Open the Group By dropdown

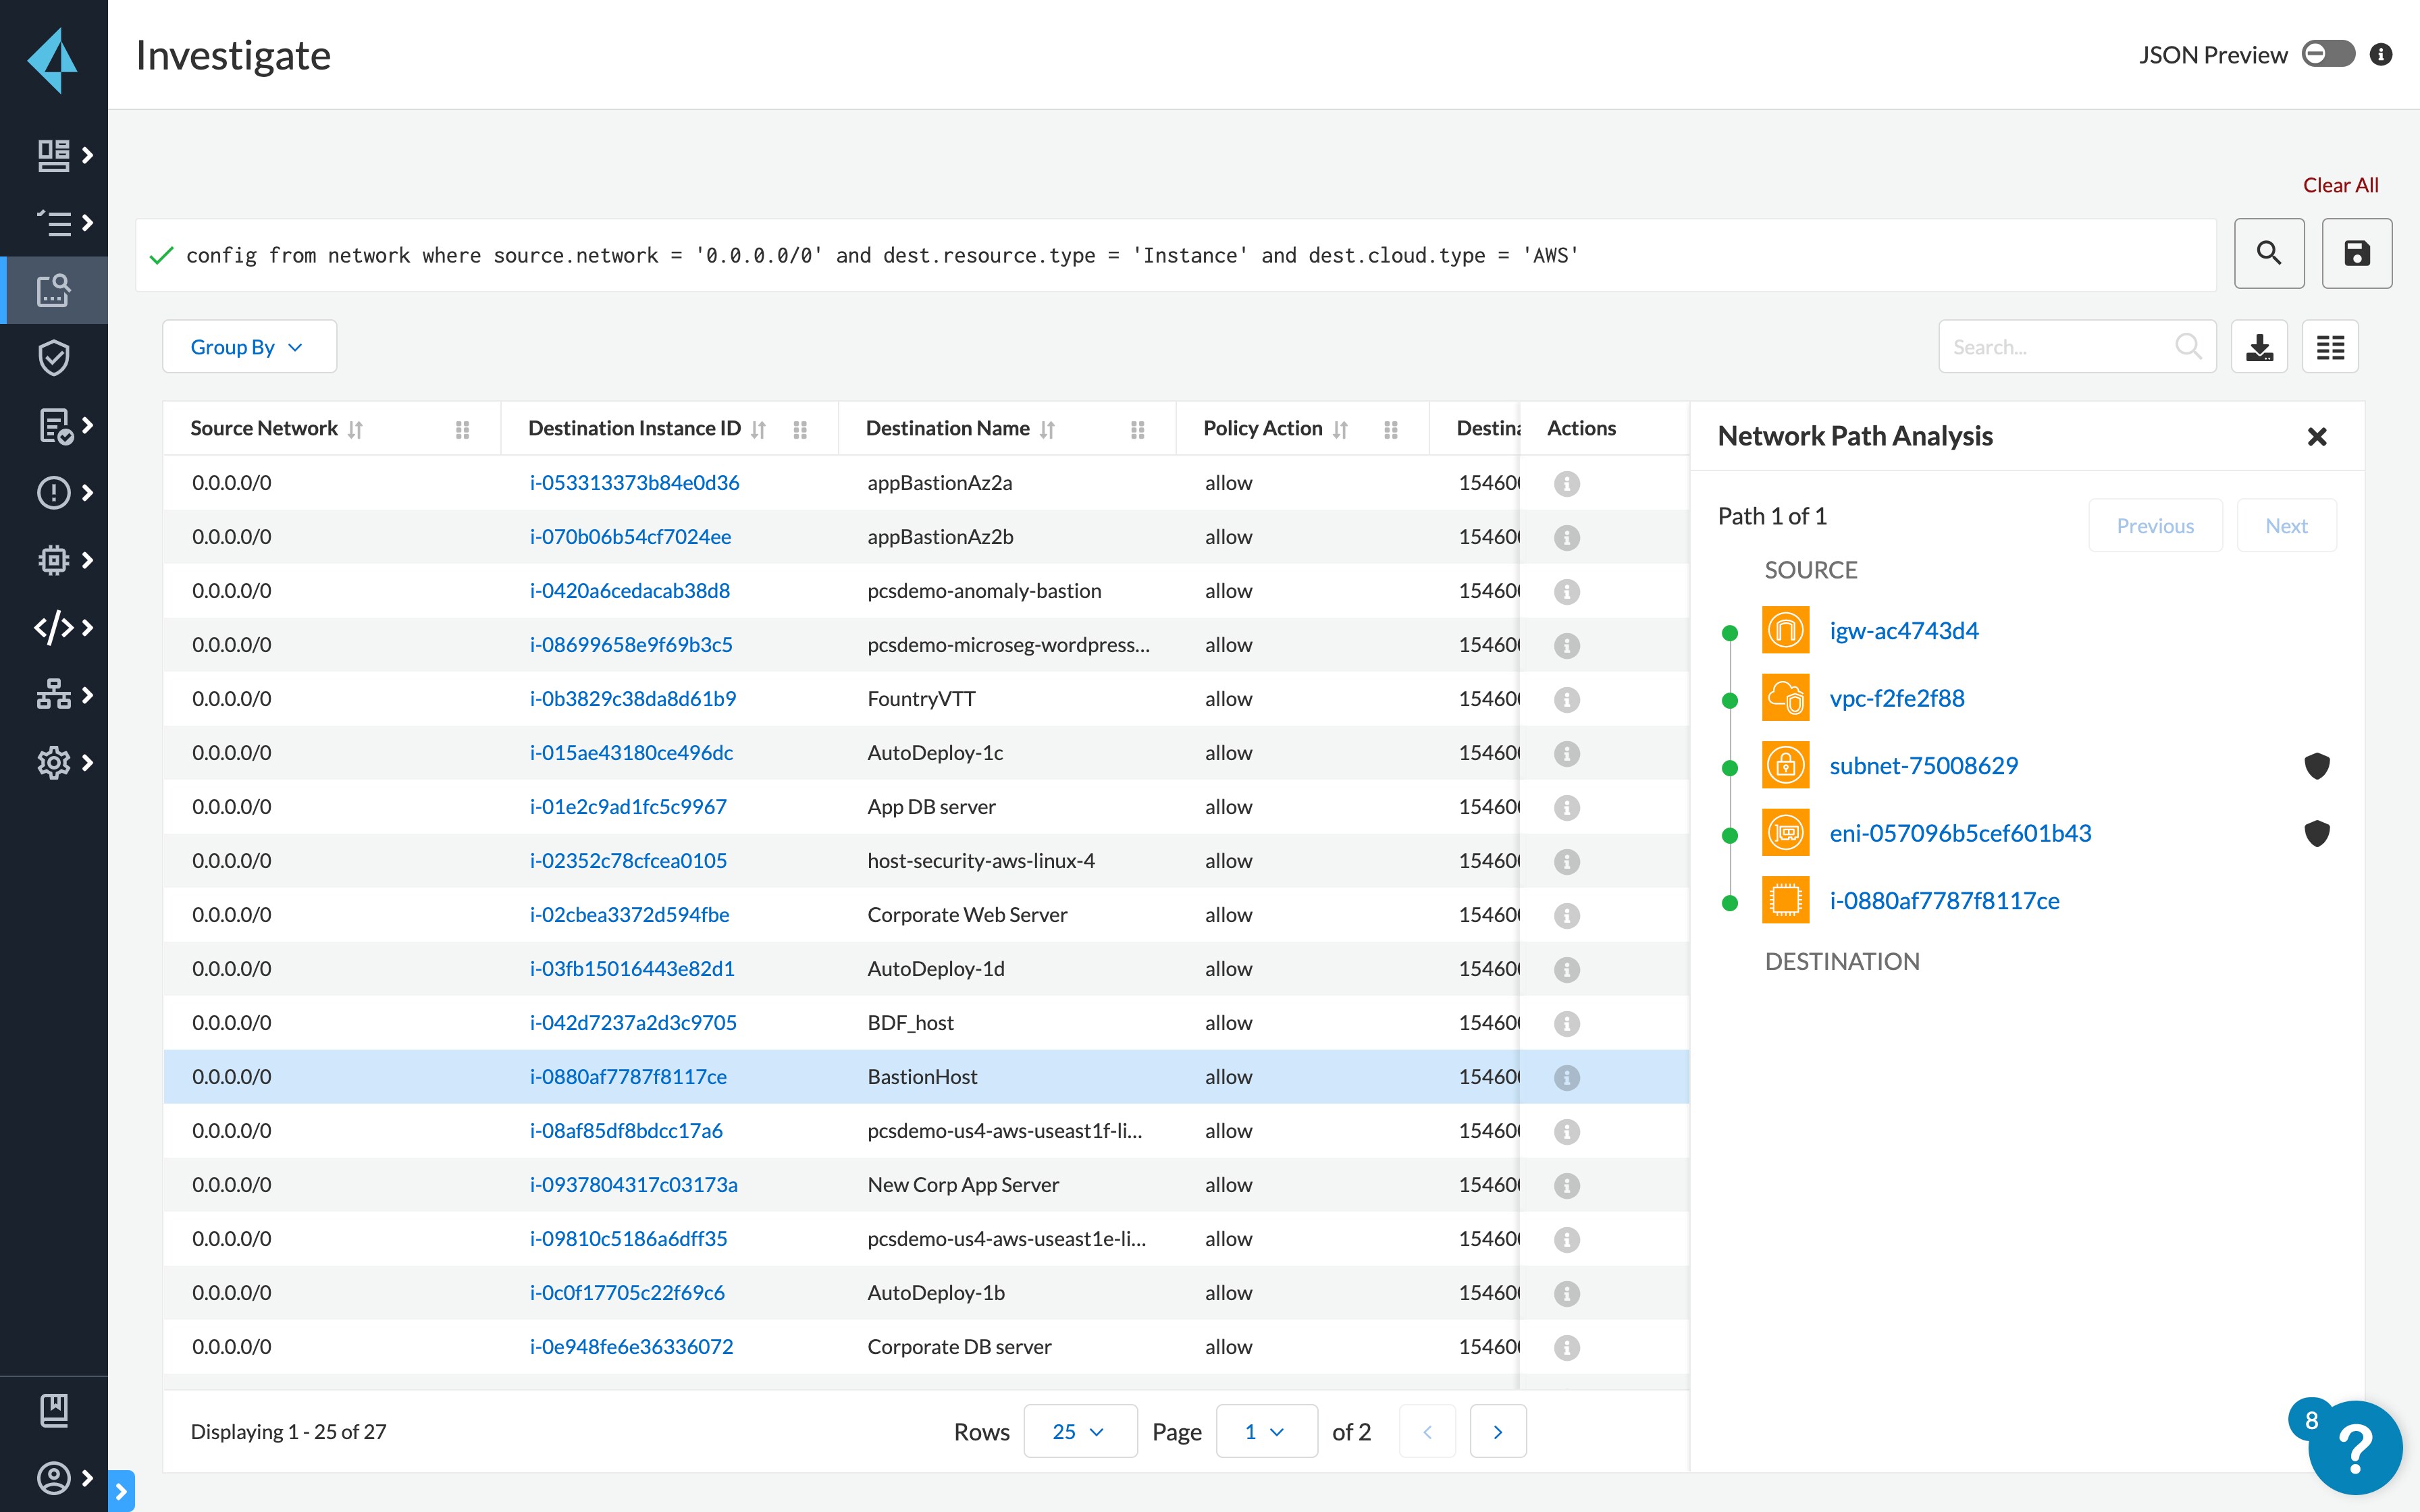[248, 346]
